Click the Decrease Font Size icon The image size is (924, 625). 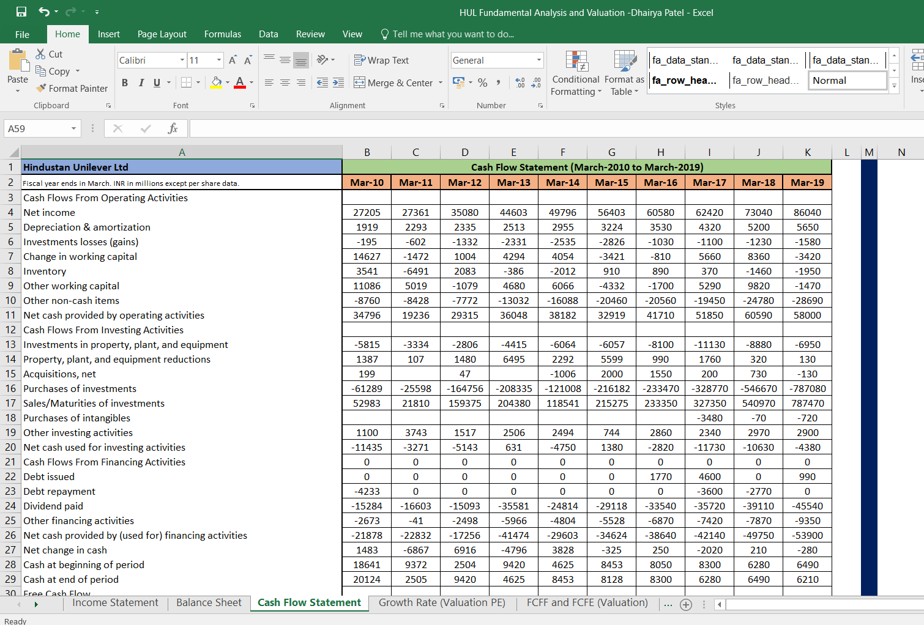(248, 60)
